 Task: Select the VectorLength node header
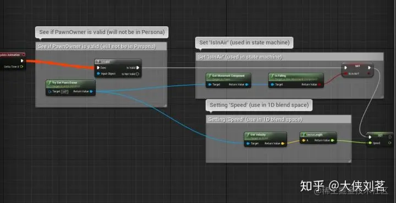[318, 135]
